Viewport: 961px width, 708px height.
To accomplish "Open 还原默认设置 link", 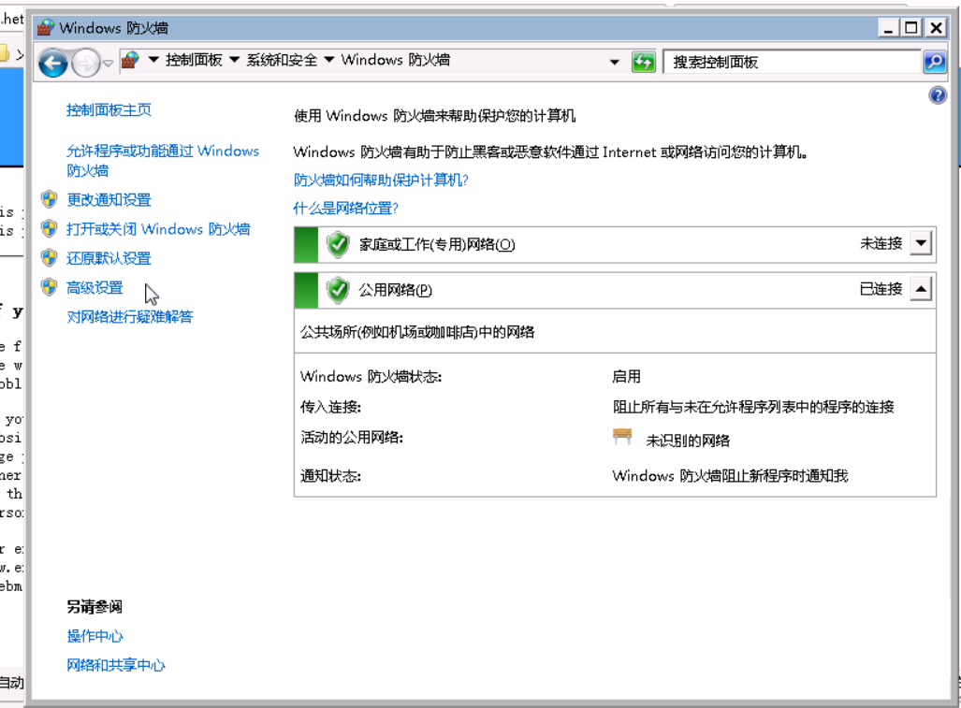I will (x=109, y=258).
